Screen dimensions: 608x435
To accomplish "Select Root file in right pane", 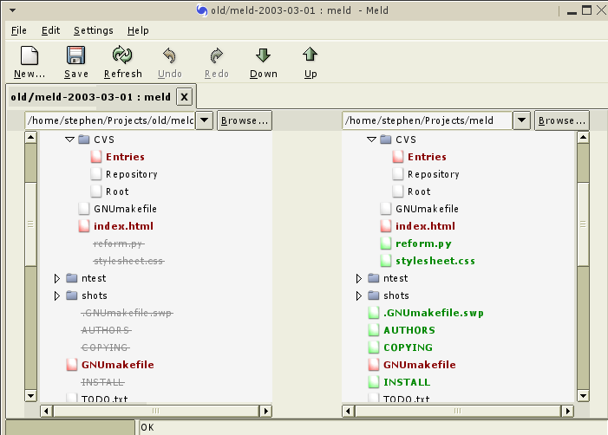I will [x=419, y=192].
